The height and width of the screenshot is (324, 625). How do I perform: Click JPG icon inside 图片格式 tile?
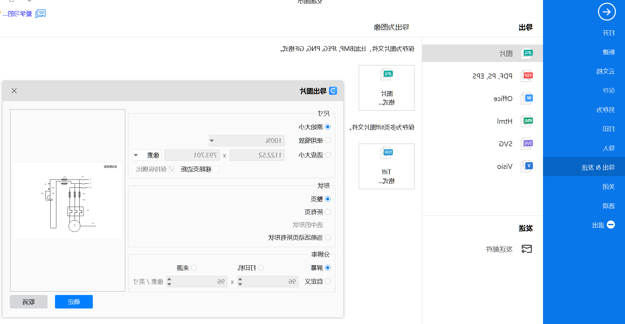(387, 74)
